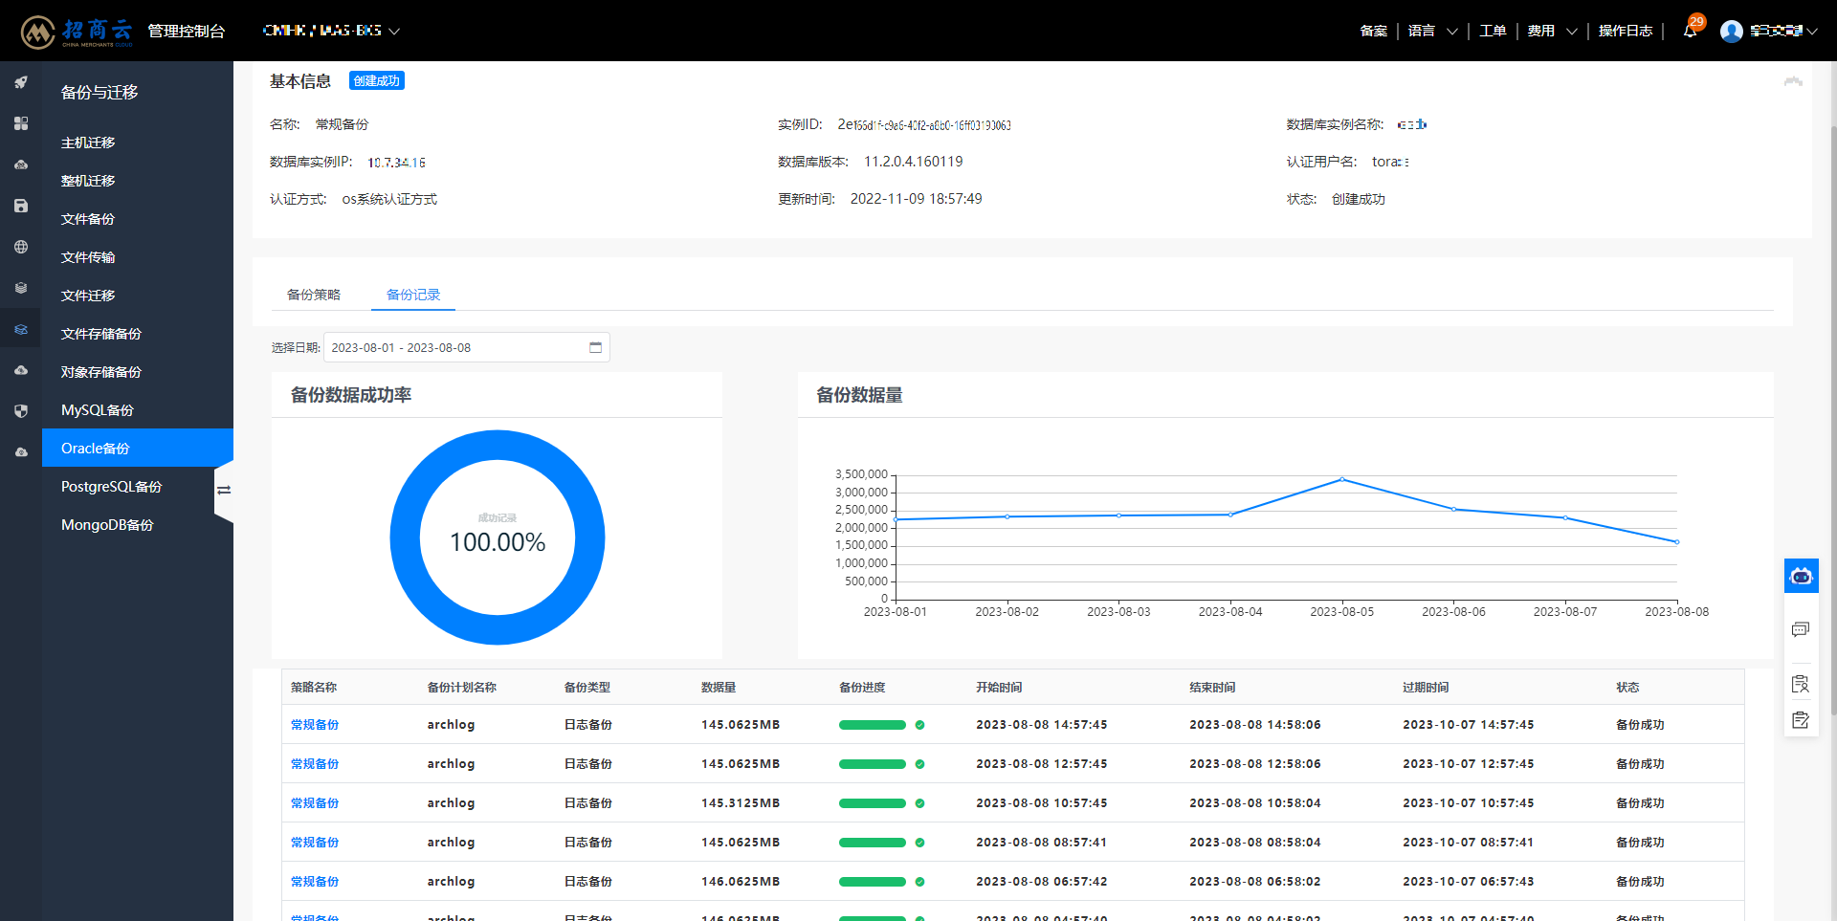The height and width of the screenshot is (921, 1837).
Task: Click the green check for the 10:57:45 backup
Action: pyautogui.click(x=919, y=803)
